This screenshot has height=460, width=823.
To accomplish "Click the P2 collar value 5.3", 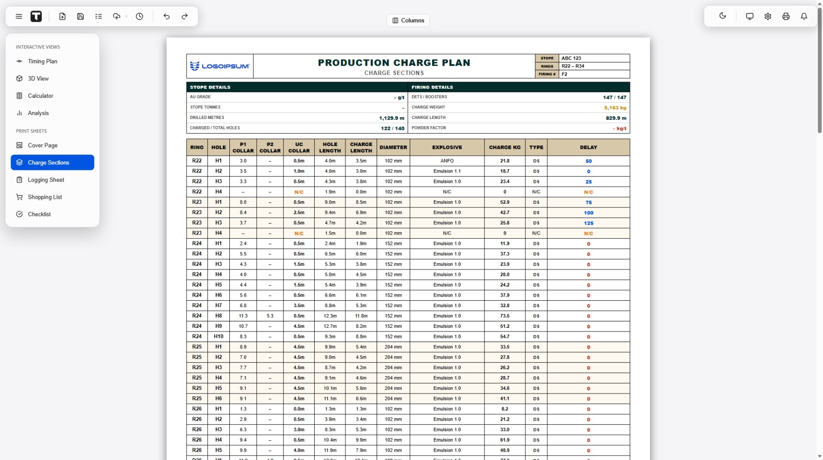I will (x=270, y=316).
